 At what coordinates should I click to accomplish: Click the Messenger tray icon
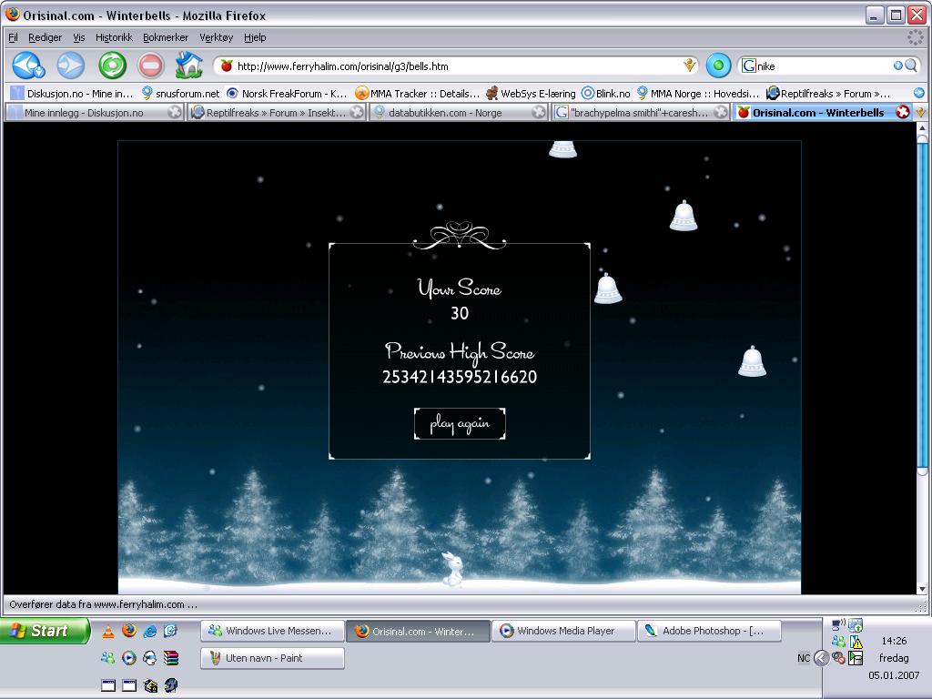point(838,642)
